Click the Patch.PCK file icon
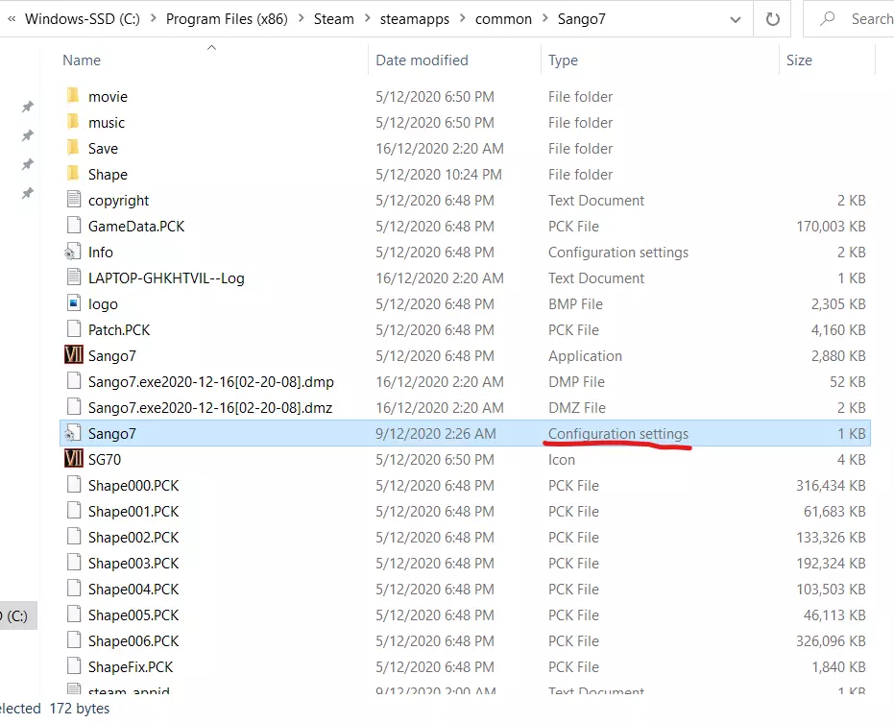 pos(74,329)
